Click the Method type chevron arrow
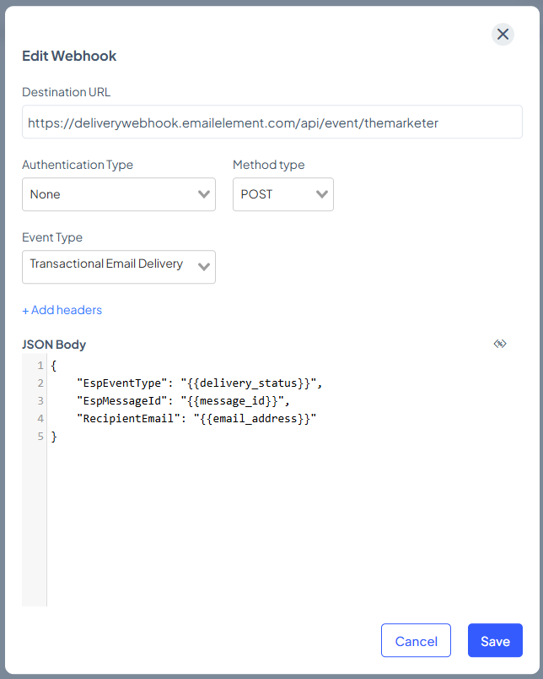The image size is (543, 679). [x=322, y=194]
